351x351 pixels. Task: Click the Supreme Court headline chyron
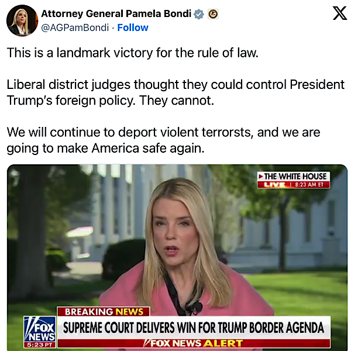[194, 328]
